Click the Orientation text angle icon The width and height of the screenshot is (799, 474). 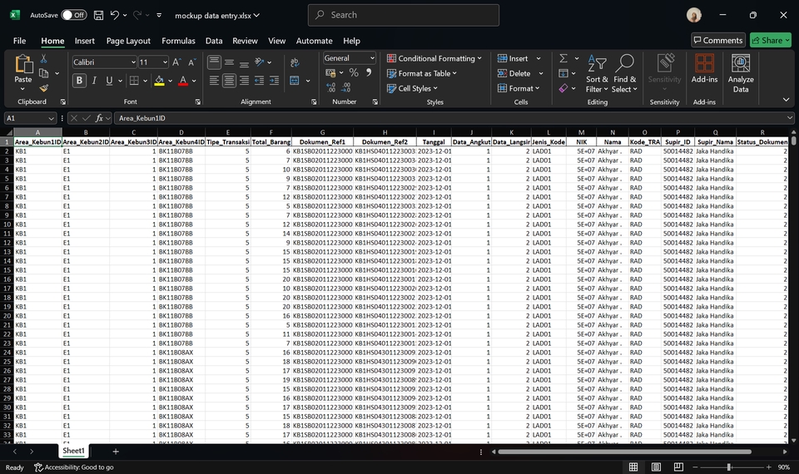coord(260,62)
